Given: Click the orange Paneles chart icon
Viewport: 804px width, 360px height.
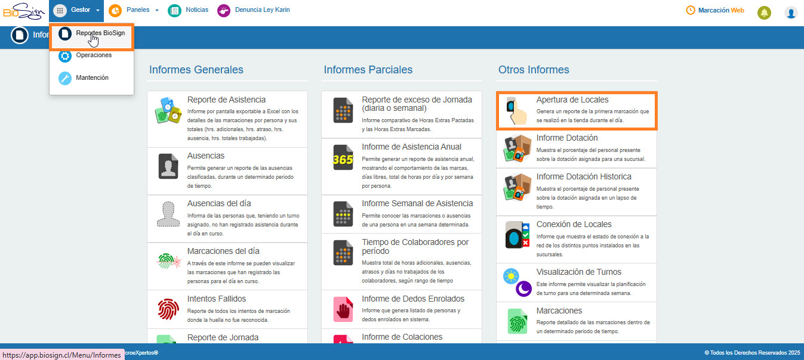Looking at the screenshot, I should tap(115, 10).
